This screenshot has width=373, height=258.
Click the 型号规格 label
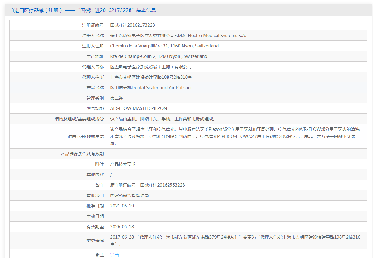(95, 108)
